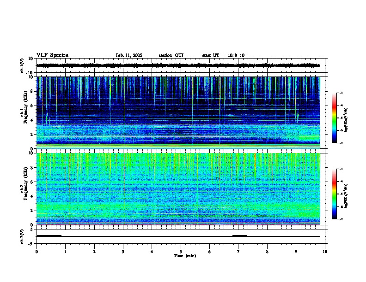Click the raised ch.3 pulse near minute 7
366x282 pixels.
pos(240,235)
